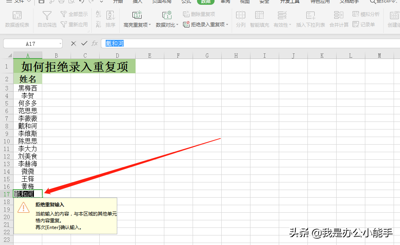Screen dimensions: 400x245
Task: Select row 23 header
Action: (7, 240)
